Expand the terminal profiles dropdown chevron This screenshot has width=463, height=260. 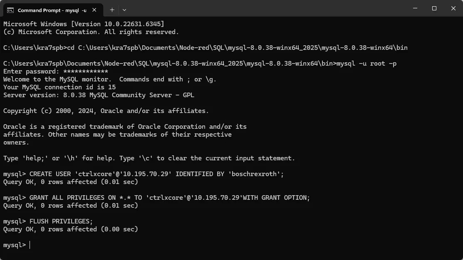pyautogui.click(x=124, y=10)
